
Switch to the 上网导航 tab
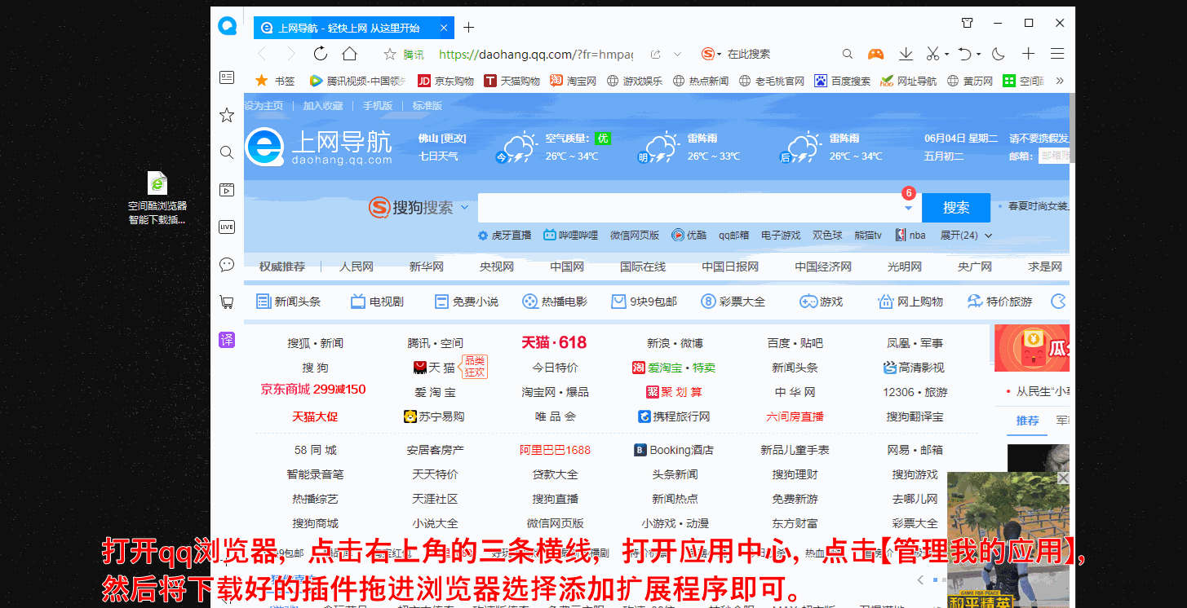point(353,28)
